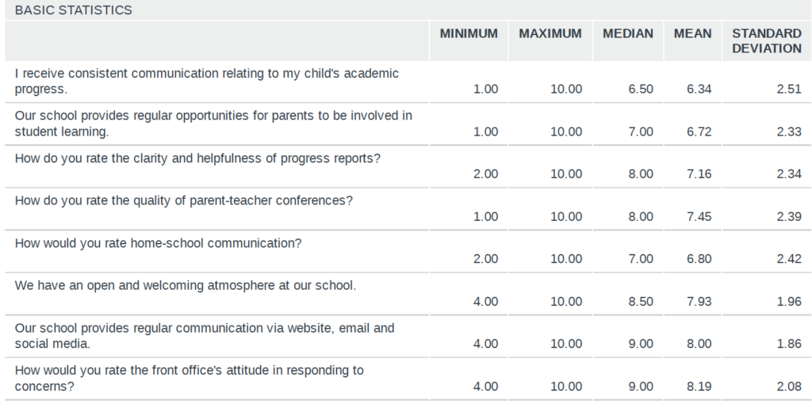
Task: Click the MAXIMUM column header
Action: 550,33
